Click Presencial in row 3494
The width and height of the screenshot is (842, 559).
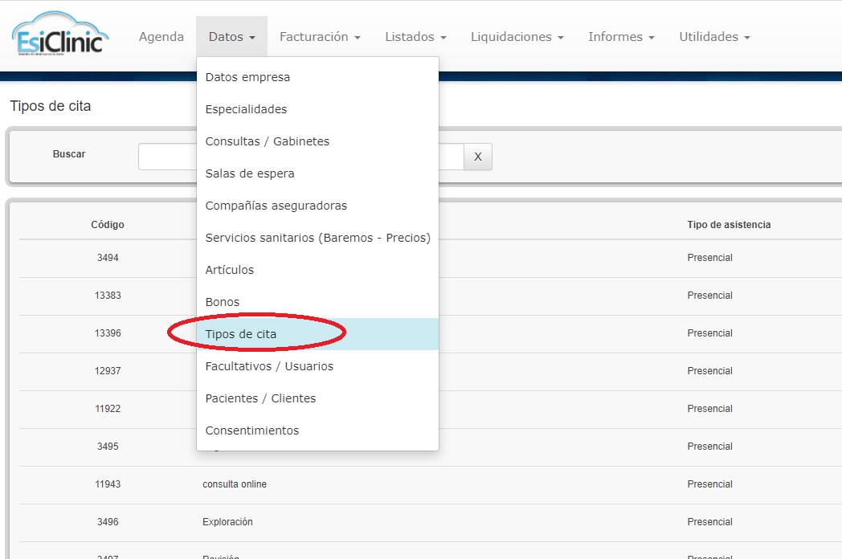pos(710,258)
